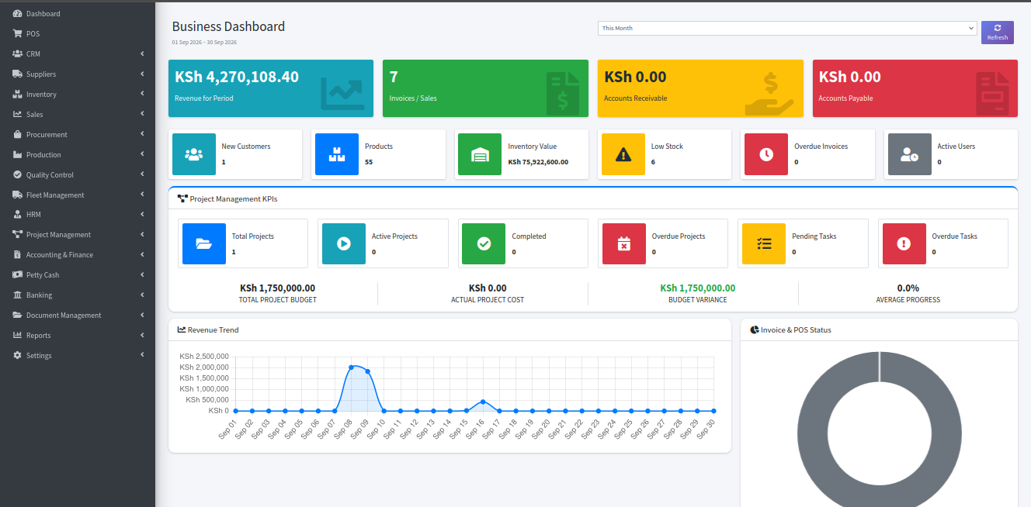Click the yellow Pending Tasks checklist icon
This screenshot has height=507, width=1031.
point(764,243)
